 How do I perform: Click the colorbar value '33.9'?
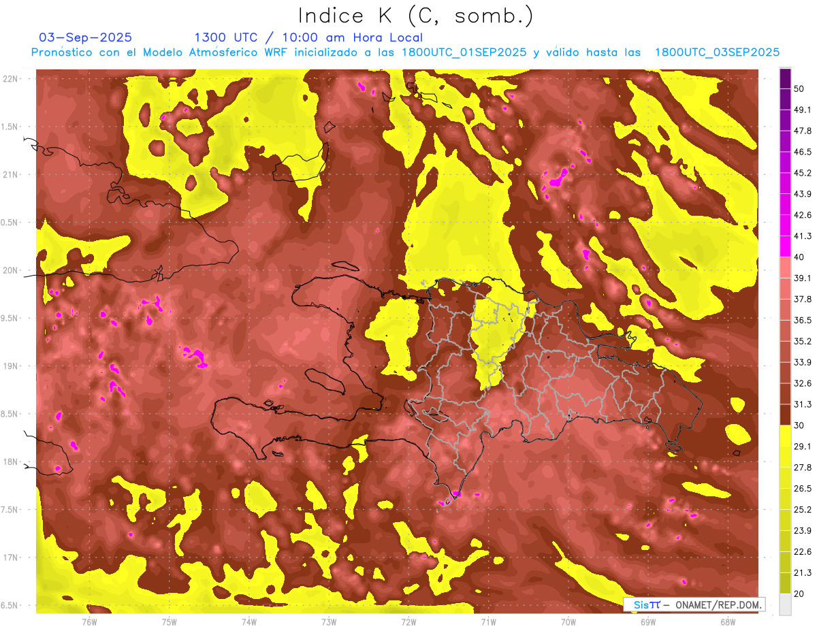802,362
